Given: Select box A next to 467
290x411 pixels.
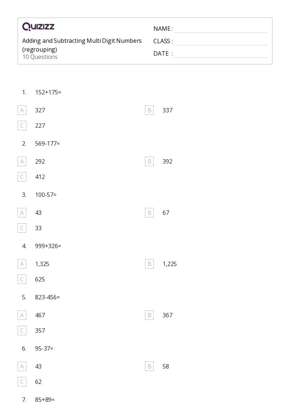Looking at the screenshot, I should click(22, 315).
